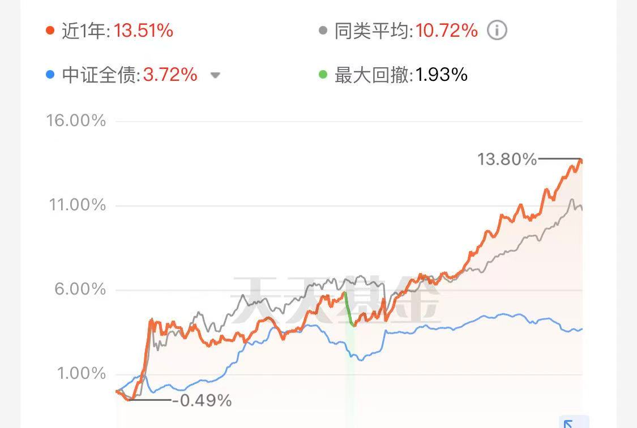
Task: Click the 6.00% y-axis label
Action: tap(80, 289)
